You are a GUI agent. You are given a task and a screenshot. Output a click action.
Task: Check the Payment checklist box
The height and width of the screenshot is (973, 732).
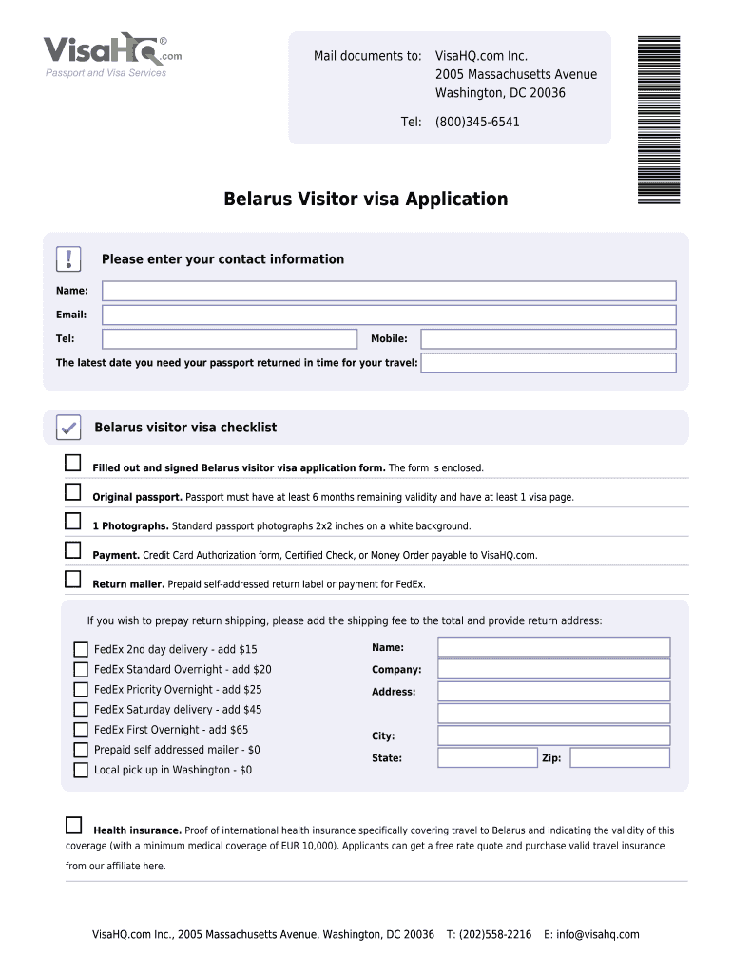pyautogui.click(x=73, y=550)
